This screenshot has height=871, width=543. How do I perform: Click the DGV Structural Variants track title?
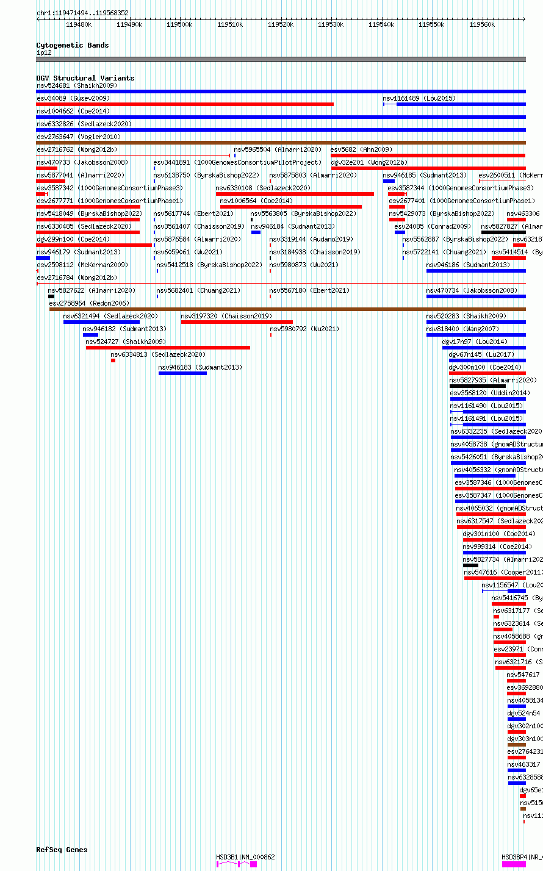tap(85, 78)
